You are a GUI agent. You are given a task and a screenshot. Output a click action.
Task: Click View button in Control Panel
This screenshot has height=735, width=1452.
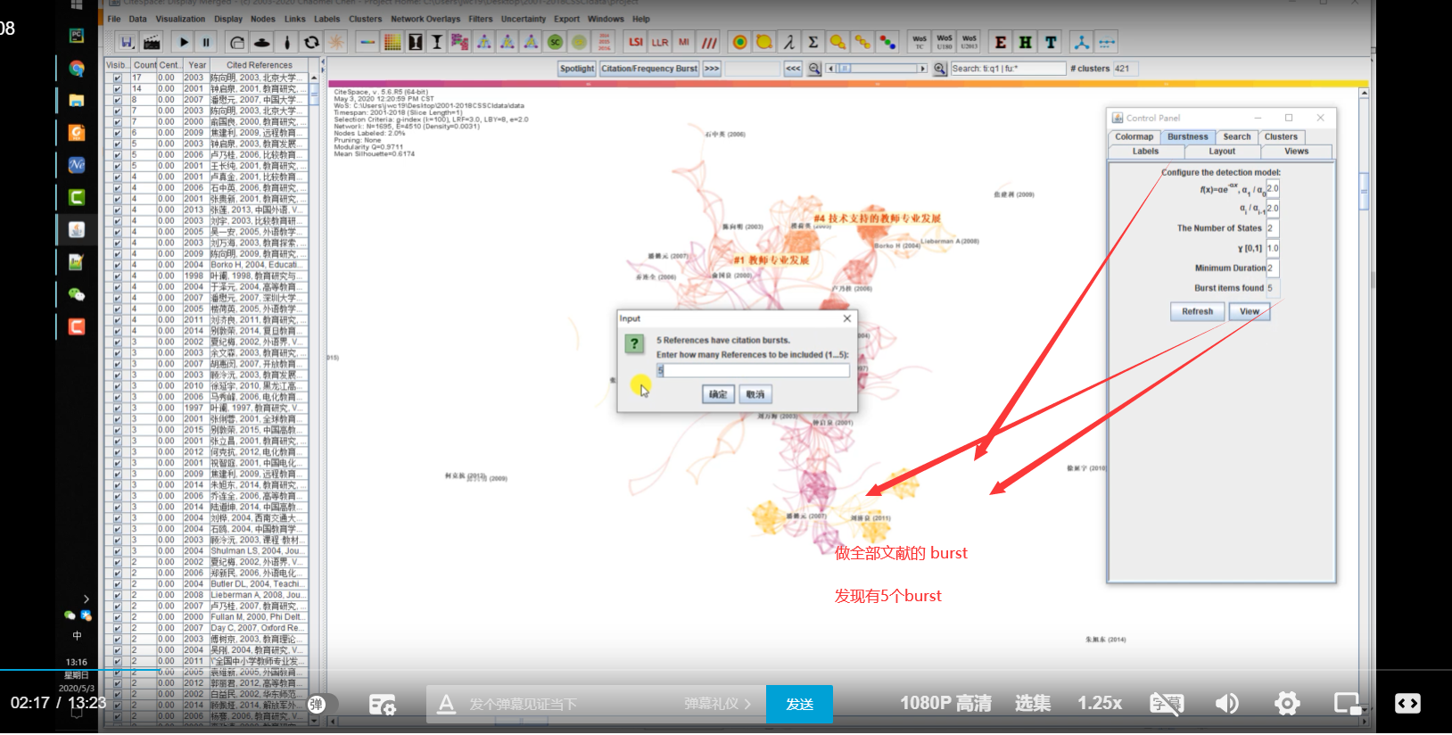1250,311
